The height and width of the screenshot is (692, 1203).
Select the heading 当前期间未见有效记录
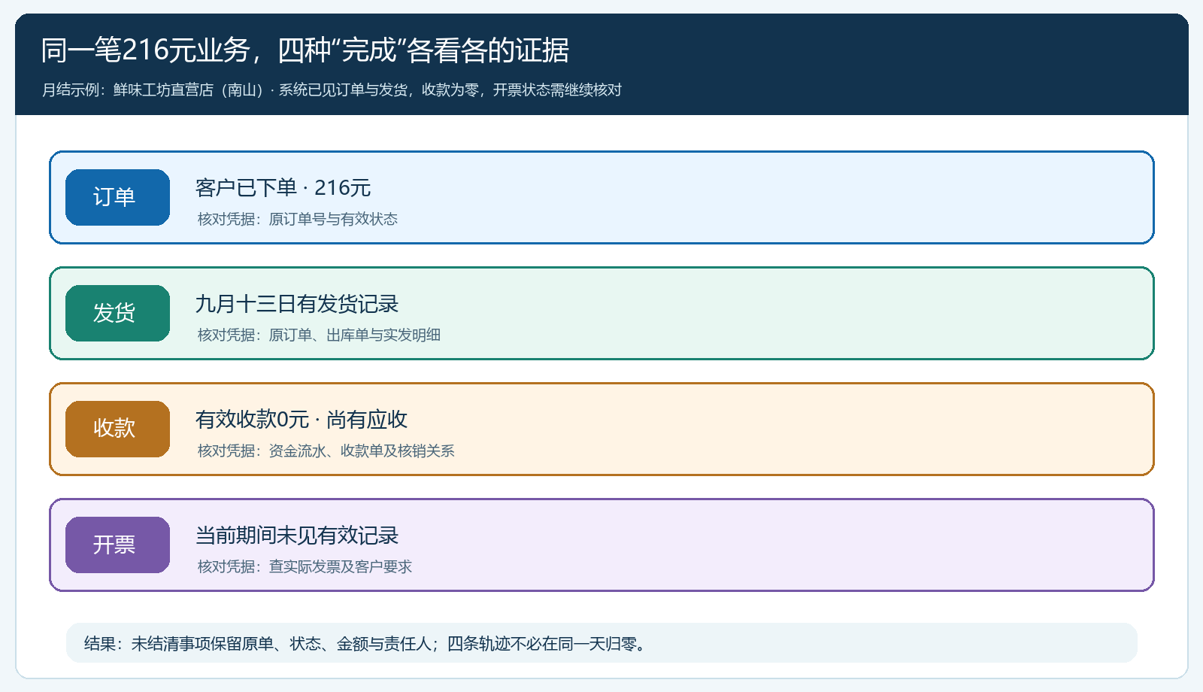point(297,536)
